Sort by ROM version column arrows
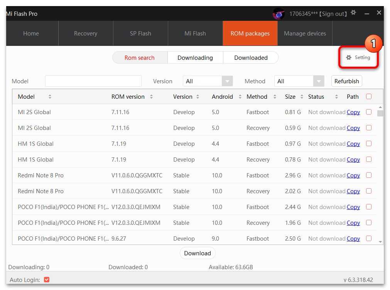The height and width of the screenshot is (290, 390). tap(151, 96)
